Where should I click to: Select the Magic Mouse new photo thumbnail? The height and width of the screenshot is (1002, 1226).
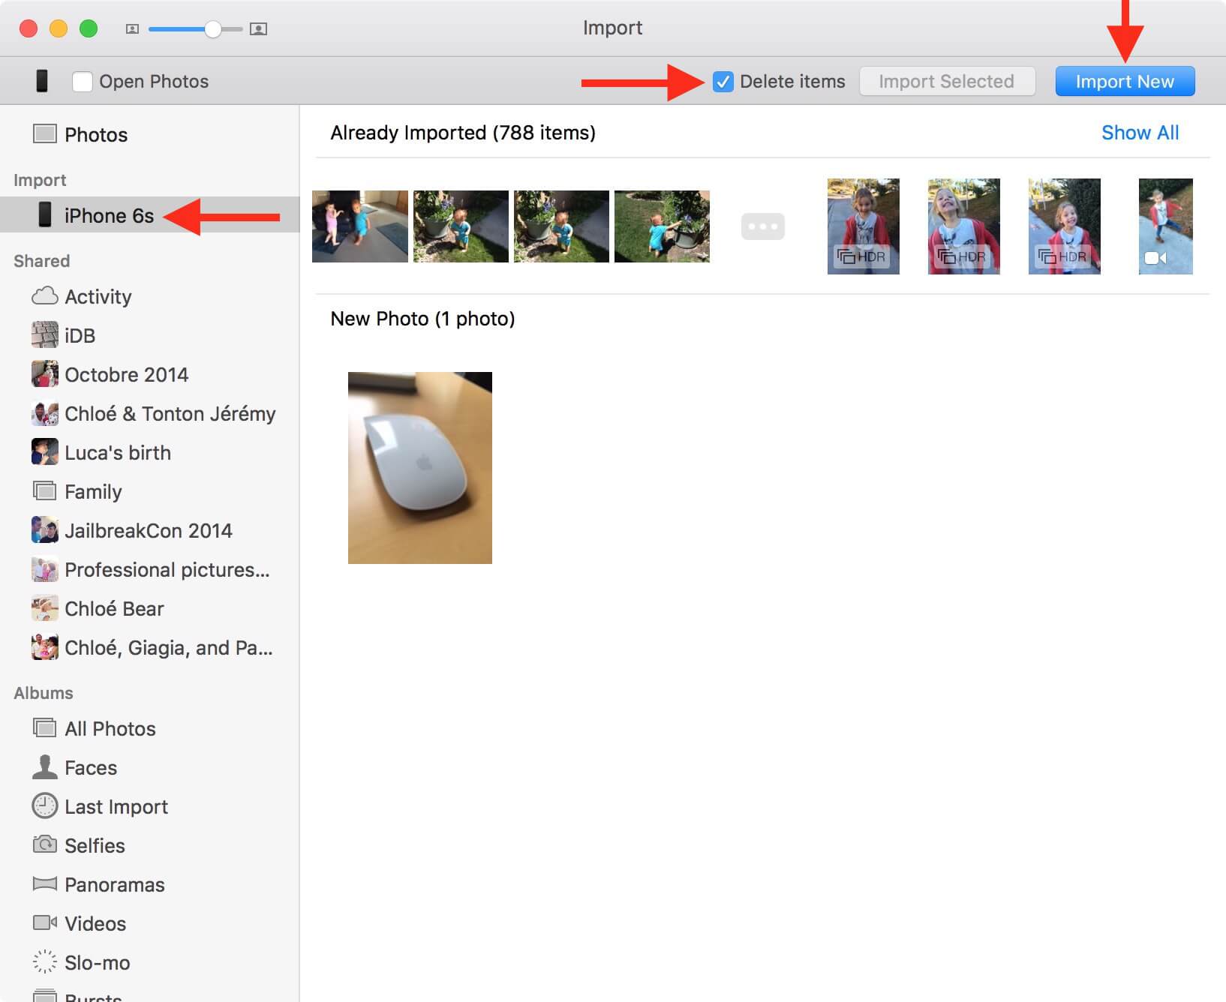[420, 468]
